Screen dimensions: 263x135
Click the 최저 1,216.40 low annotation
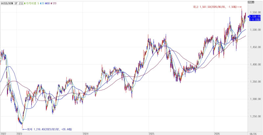(x=49, y=129)
